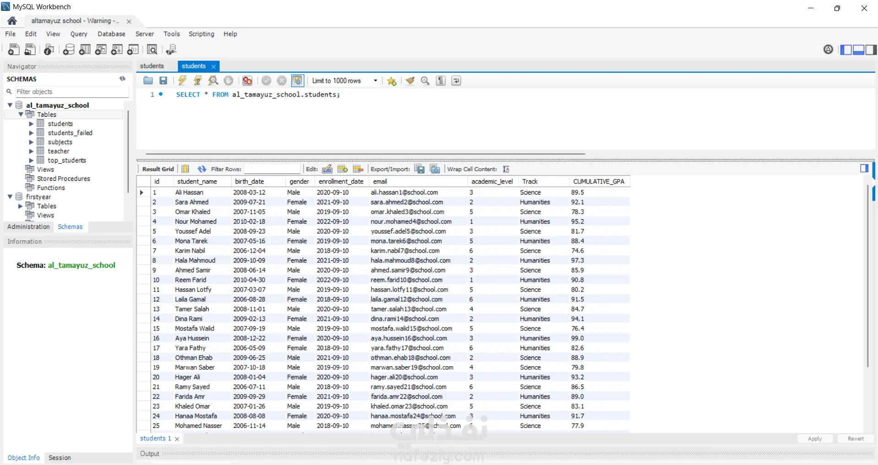Switch to the Administration tab

point(28,227)
